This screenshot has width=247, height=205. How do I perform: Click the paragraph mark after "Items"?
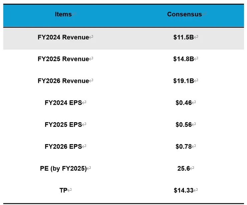click(x=74, y=14)
